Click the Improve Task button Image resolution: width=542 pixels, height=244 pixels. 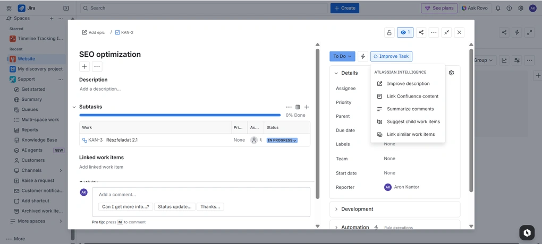[391, 56]
